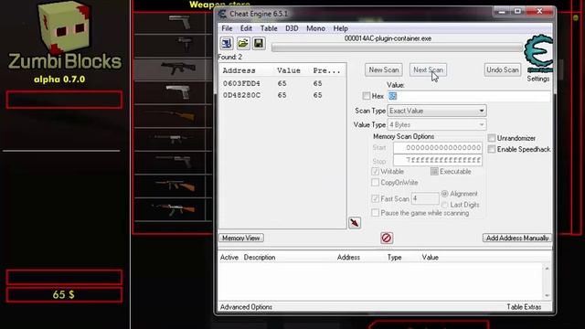Open the process selector icon
585x329 pixels.
tap(227, 43)
